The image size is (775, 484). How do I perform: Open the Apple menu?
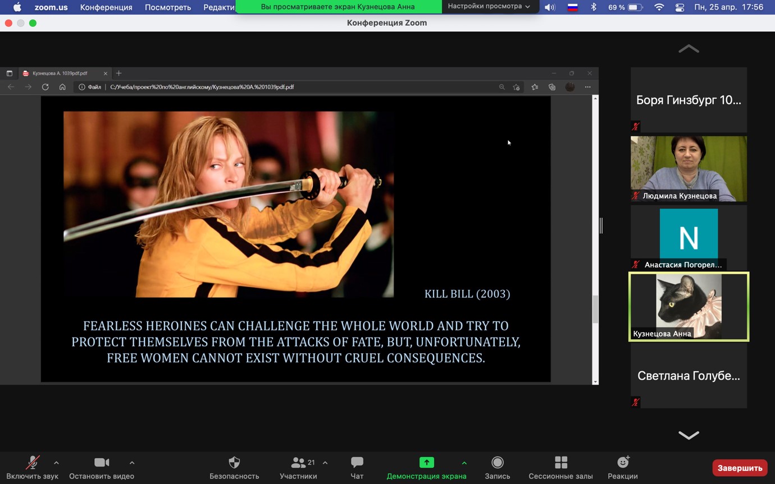click(17, 7)
